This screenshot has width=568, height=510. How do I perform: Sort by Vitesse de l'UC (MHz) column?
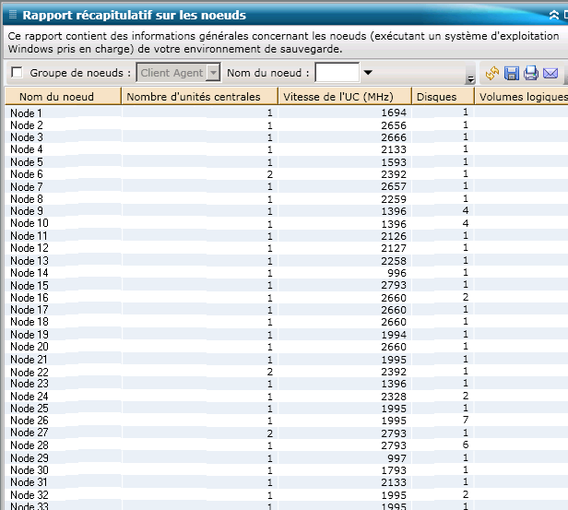[345, 97]
